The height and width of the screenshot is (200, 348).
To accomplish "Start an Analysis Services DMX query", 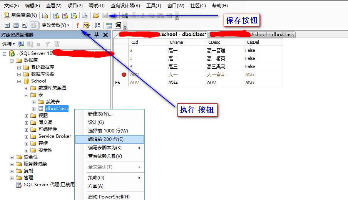I will click(65, 15).
